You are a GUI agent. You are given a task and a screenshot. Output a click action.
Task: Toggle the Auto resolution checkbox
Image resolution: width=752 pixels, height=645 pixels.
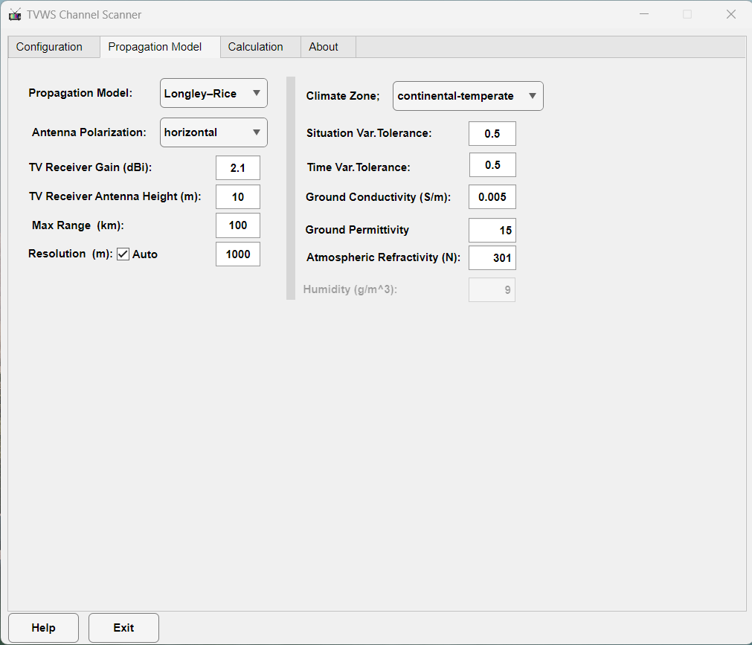[123, 254]
